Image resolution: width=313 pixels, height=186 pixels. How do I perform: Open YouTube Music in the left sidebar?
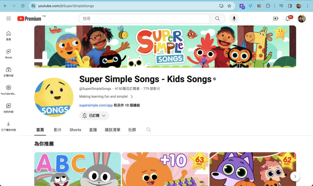click(8, 90)
